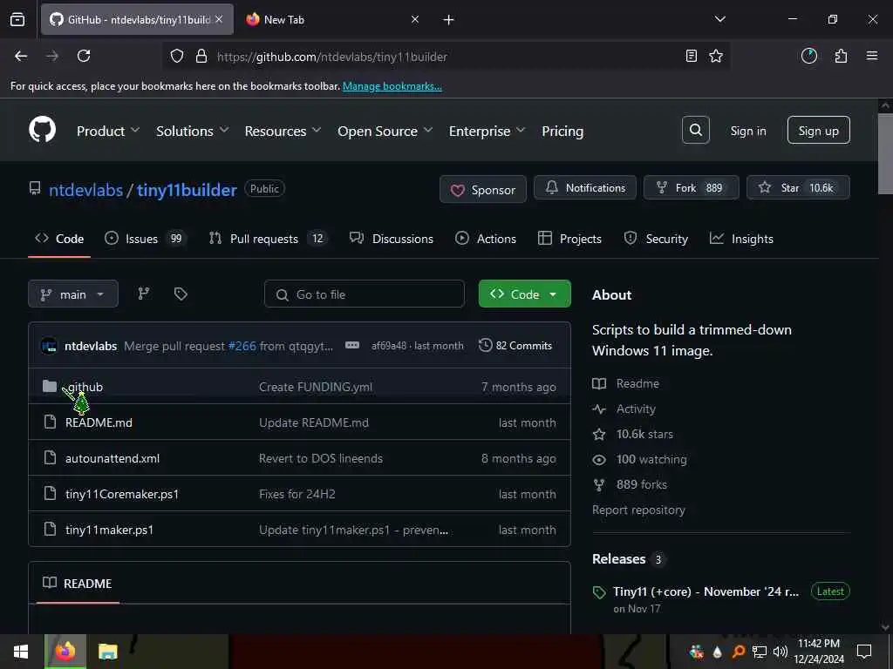The width and height of the screenshot is (893, 669).
Task: Click the shield tracking protection icon
Action: coord(177,56)
